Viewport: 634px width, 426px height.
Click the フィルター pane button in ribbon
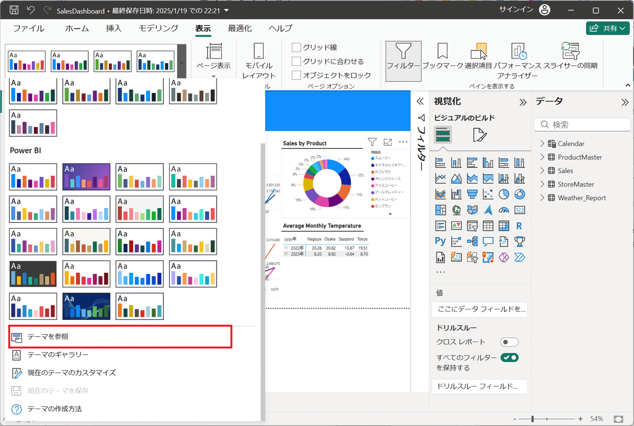click(x=403, y=61)
